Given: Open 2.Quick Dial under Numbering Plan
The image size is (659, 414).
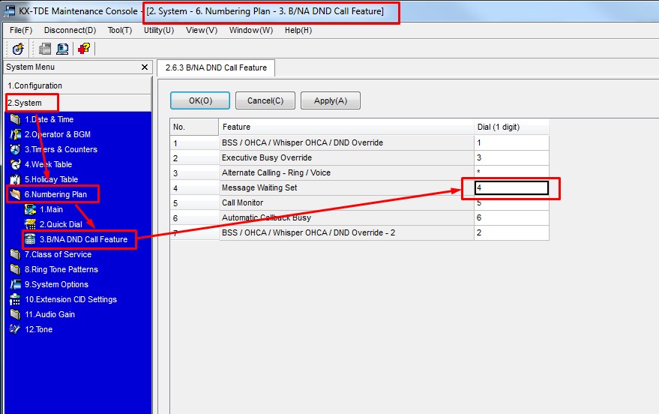Looking at the screenshot, I should click(61, 224).
